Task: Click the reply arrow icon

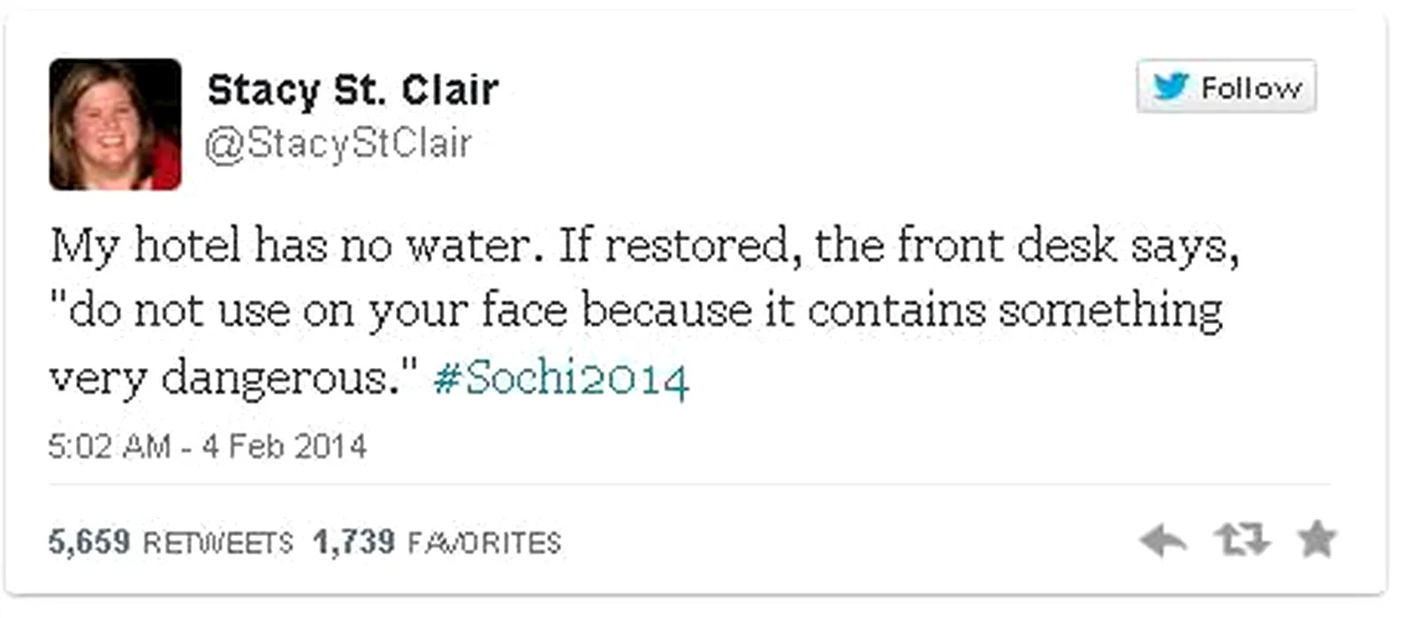Action: [x=1162, y=540]
